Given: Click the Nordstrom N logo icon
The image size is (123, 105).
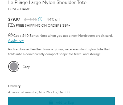Looking at the screenshot, I should 10,35.
